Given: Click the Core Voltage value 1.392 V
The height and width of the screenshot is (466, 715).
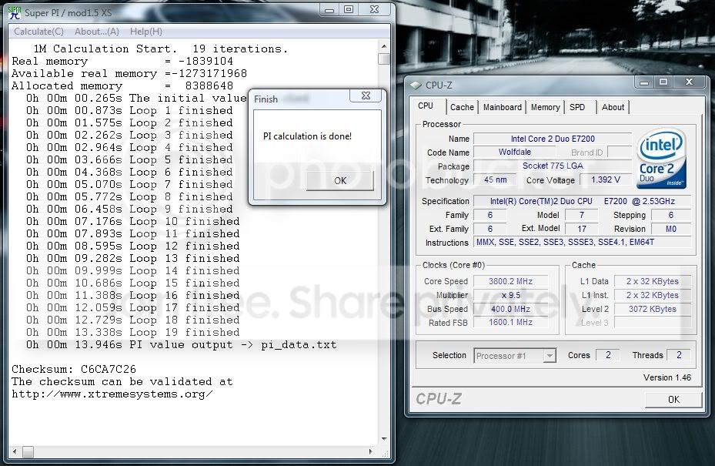Looking at the screenshot, I should point(606,179).
